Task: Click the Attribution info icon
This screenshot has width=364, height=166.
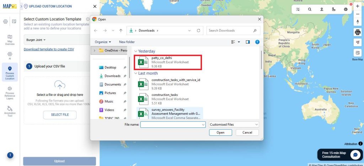Action: click(360, 144)
